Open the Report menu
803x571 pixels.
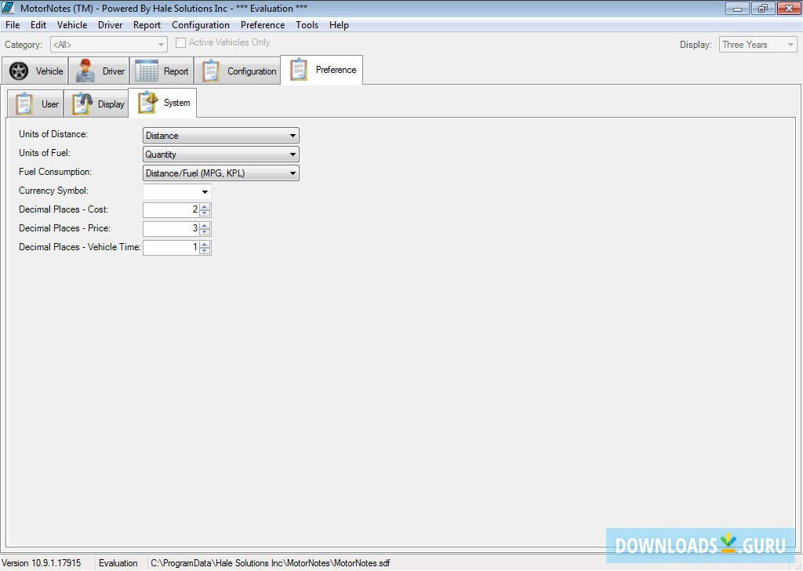[x=147, y=25]
